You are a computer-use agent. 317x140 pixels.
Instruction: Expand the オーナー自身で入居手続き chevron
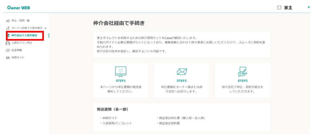[x=46, y=28]
